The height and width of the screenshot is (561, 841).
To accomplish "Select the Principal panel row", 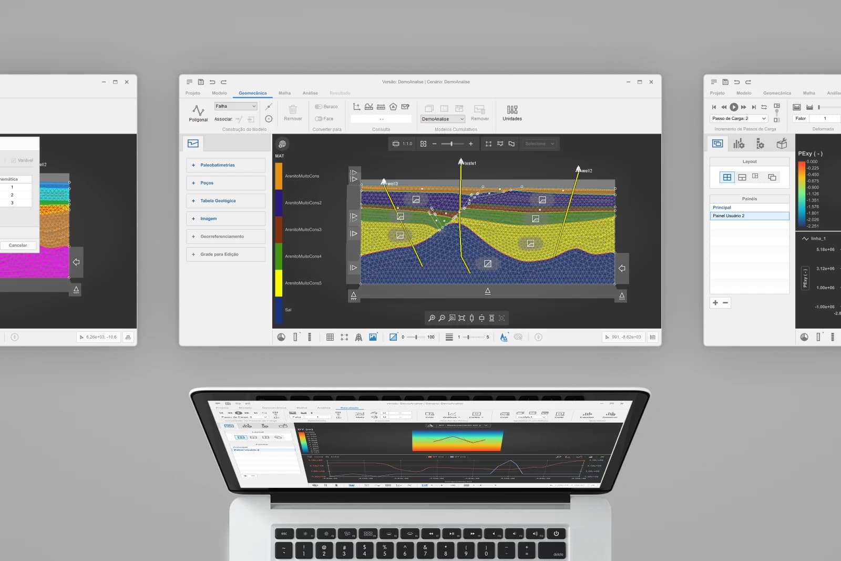I will pos(750,208).
